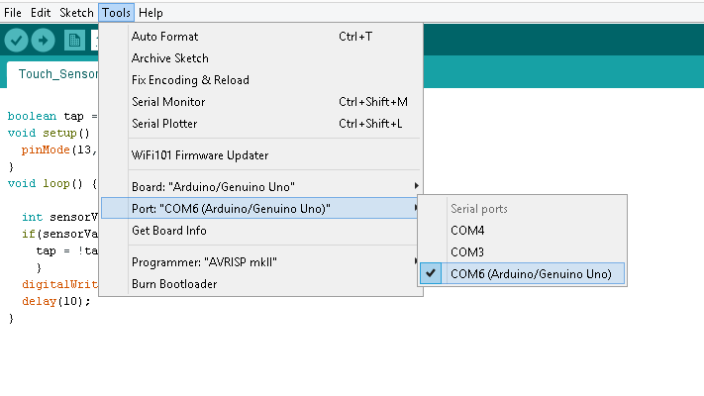This screenshot has width=704, height=396.
Task: Click the Verify checkmark icon
Action: tap(16, 41)
